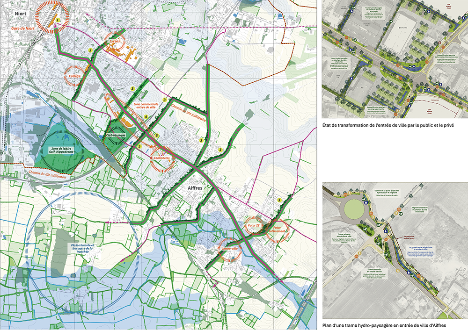468x330 pixels.
Task: Click 'Plaine humide et bocagère de la Tranchée'
Action: [x=82, y=248]
